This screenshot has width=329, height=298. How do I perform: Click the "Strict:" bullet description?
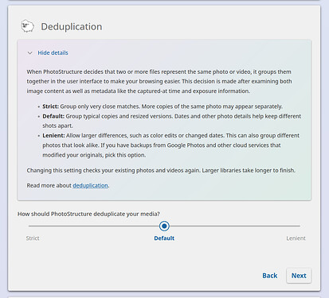pos(163,106)
